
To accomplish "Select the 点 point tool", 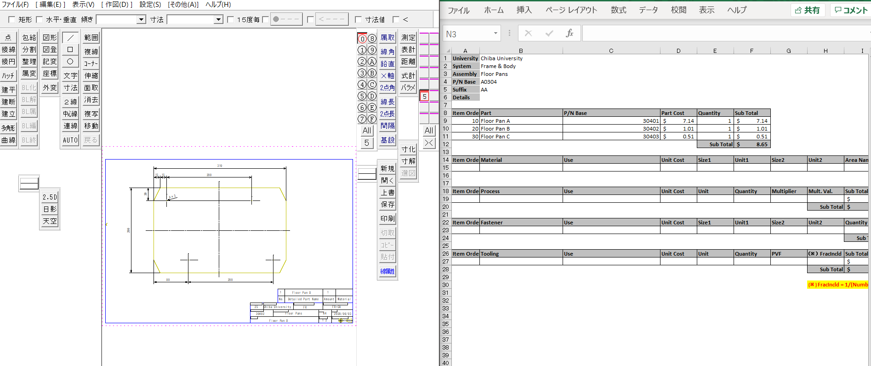I will pyautogui.click(x=8, y=37).
